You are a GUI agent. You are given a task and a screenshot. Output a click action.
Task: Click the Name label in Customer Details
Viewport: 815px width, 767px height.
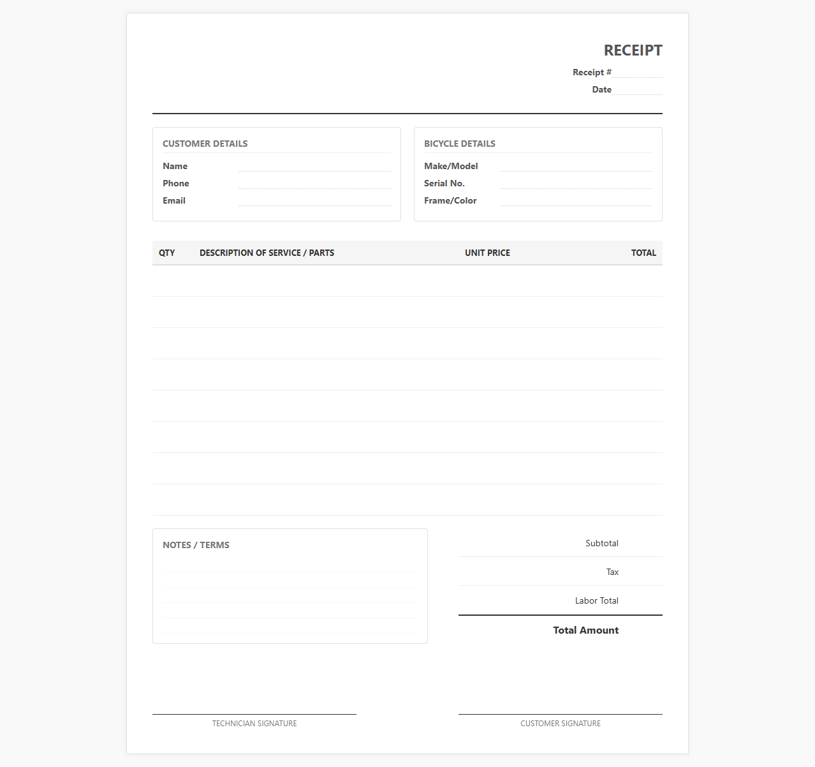point(175,166)
